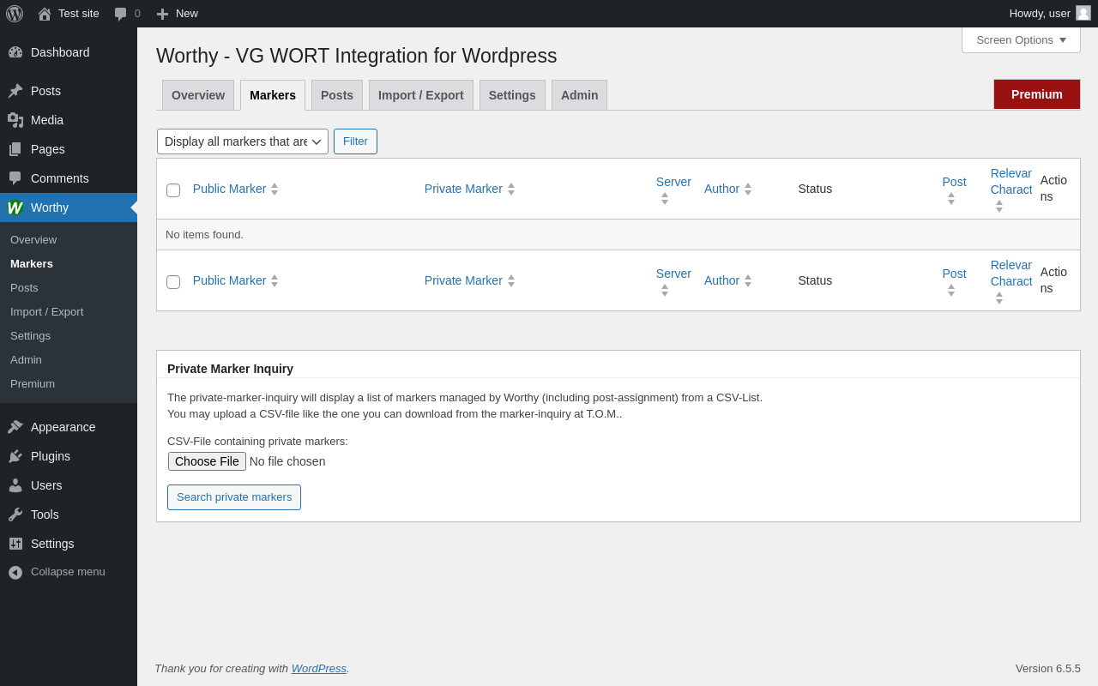This screenshot has width=1098, height=686.
Task: Open the Dashboard icon in sidebar
Action: [x=15, y=52]
